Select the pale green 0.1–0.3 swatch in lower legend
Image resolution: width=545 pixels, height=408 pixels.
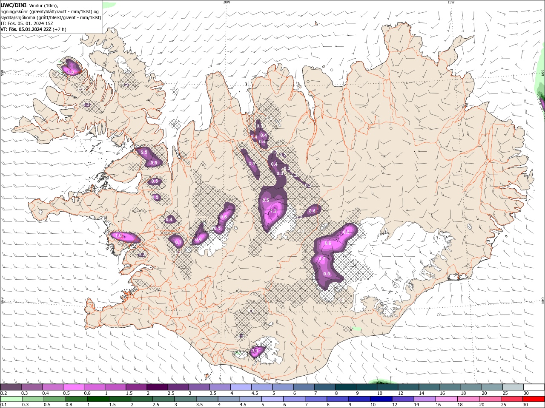11,399
